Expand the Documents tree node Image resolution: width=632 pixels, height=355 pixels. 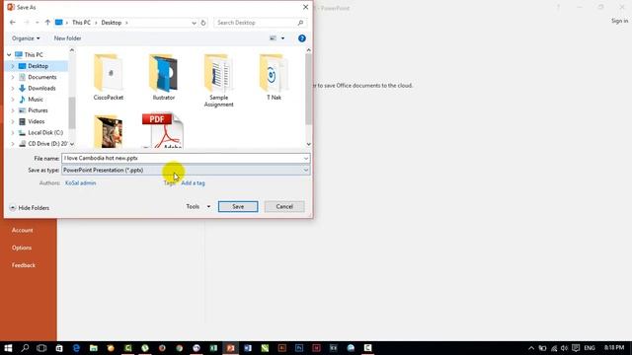[x=13, y=77]
